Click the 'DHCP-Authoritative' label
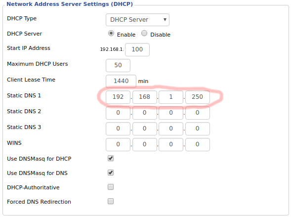The width and height of the screenshot is (291, 217). [33, 187]
